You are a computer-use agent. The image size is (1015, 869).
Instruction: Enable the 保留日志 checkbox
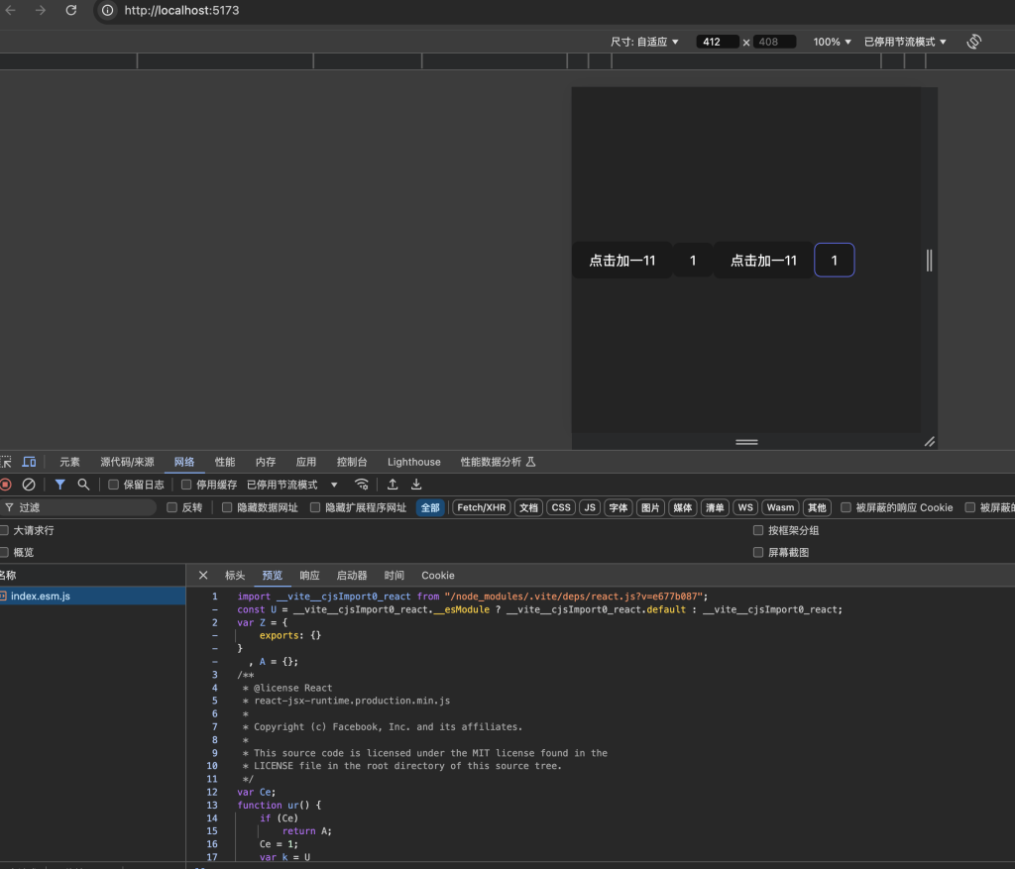tap(114, 485)
